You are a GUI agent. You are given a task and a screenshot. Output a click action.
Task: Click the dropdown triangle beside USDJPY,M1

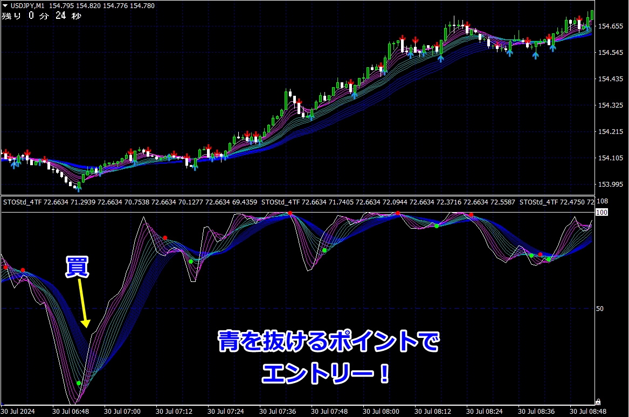click(x=5, y=6)
